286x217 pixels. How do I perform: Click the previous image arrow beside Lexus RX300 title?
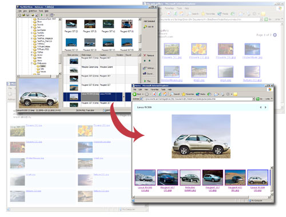(x=261, y=107)
